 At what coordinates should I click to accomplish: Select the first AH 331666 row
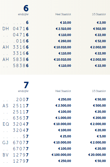click(16, 47)
